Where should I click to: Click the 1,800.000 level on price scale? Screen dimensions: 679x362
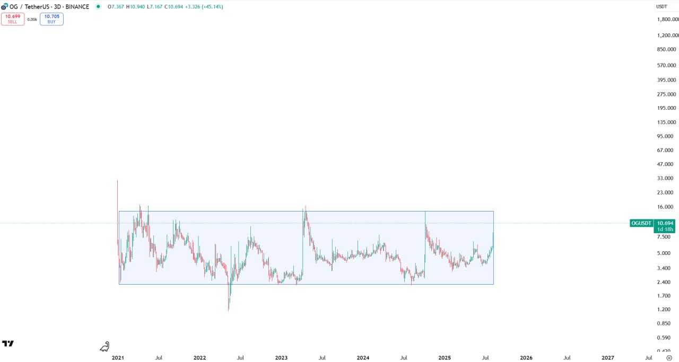667,20
